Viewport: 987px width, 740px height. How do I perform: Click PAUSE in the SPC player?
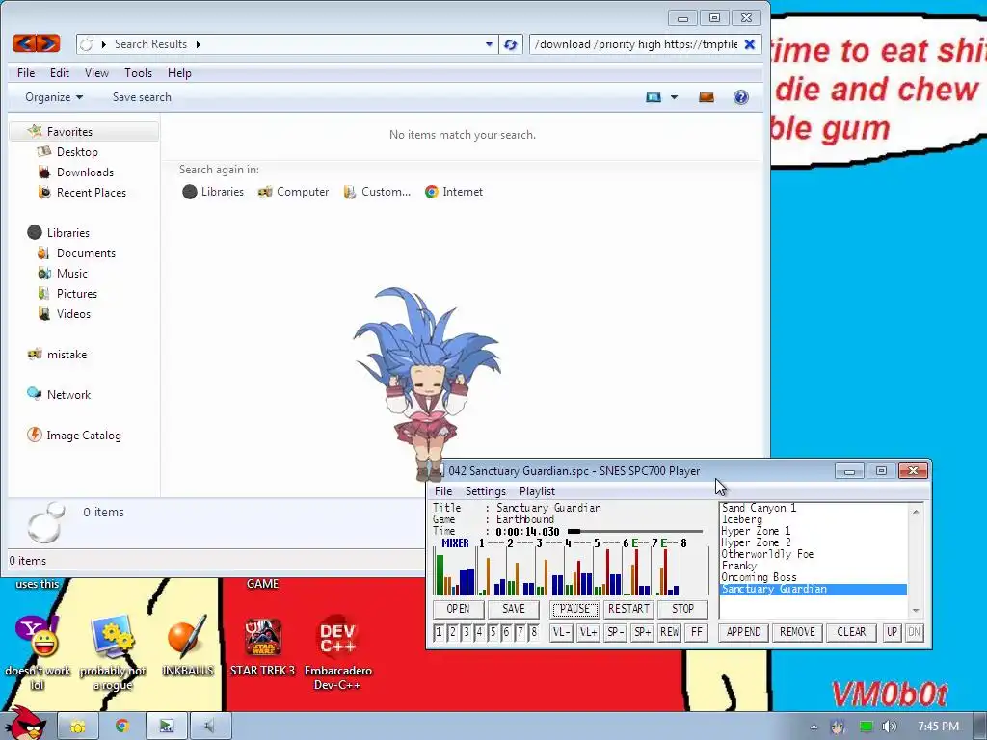pos(574,609)
